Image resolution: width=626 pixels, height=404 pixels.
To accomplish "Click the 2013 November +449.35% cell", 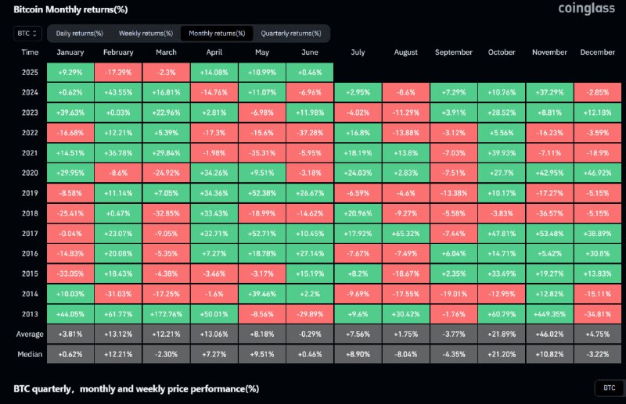I will 549,314.
